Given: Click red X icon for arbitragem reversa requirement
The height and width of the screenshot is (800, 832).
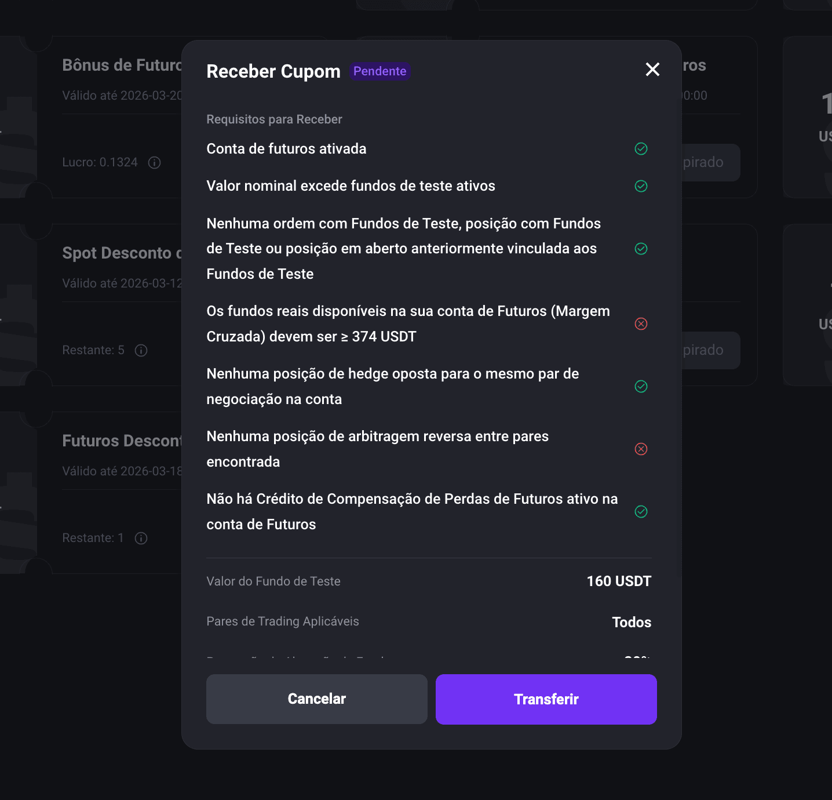Looking at the screenshot, I should [x=641, y=449].
